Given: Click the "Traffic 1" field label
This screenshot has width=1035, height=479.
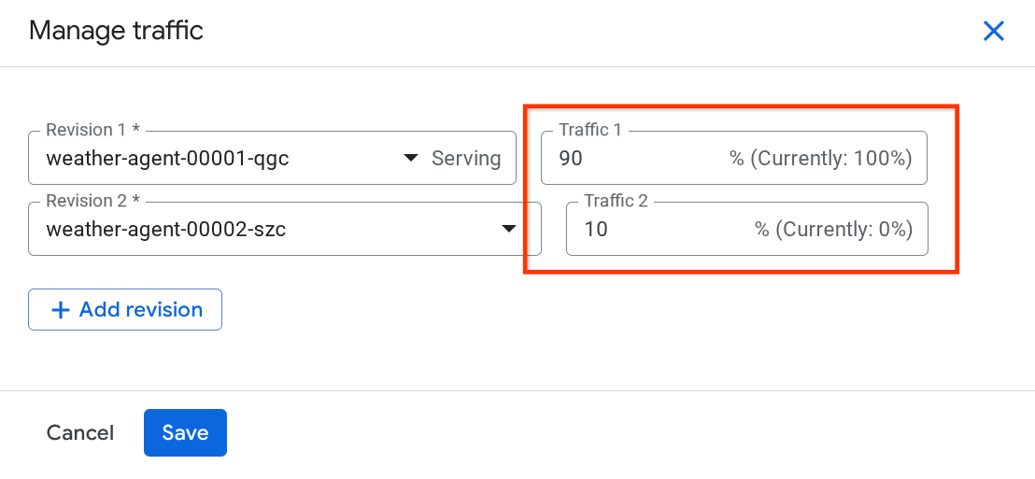Looking at the screenshot, I should tap(590, 131).
